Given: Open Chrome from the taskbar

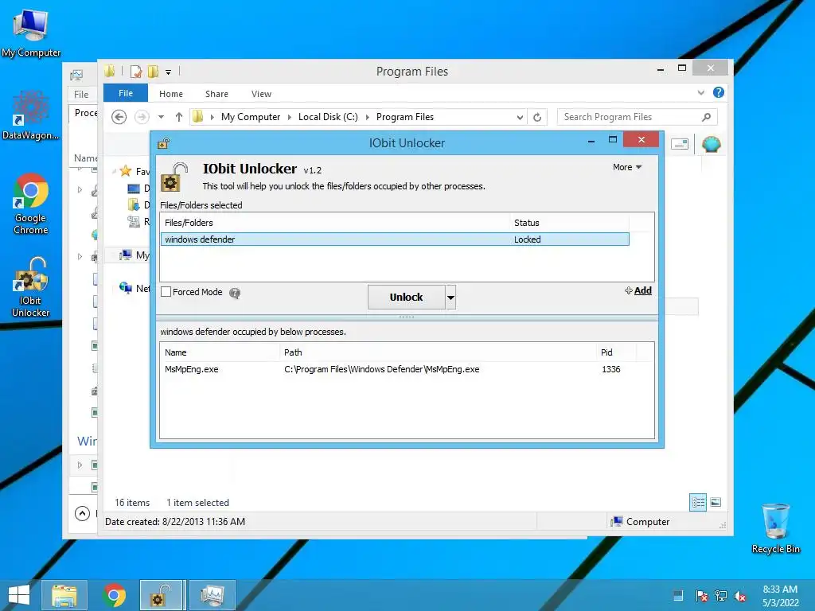Looking at the screenshot, I should tap(114, 595).
